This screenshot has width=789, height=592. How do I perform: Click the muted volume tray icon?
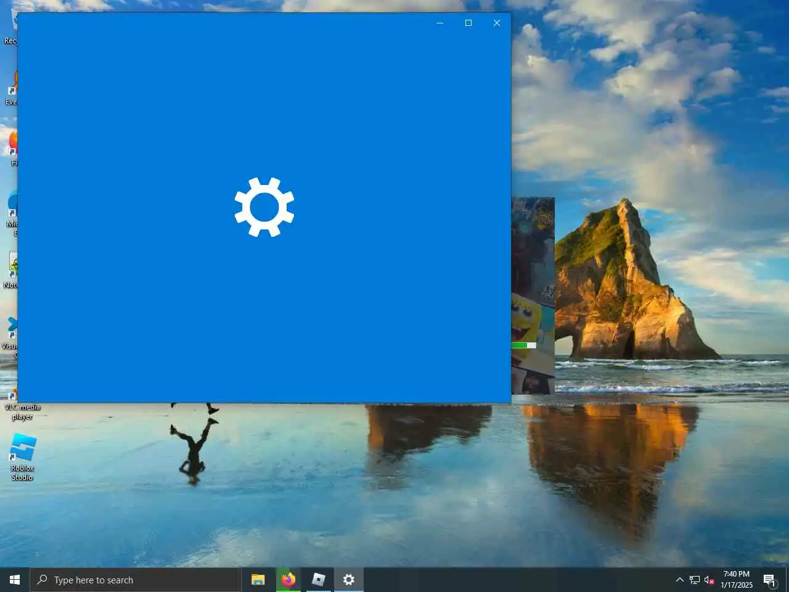click(709, 580)
